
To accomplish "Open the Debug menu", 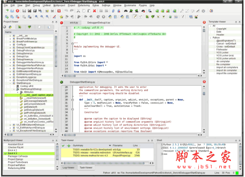I will pos(36,5).
